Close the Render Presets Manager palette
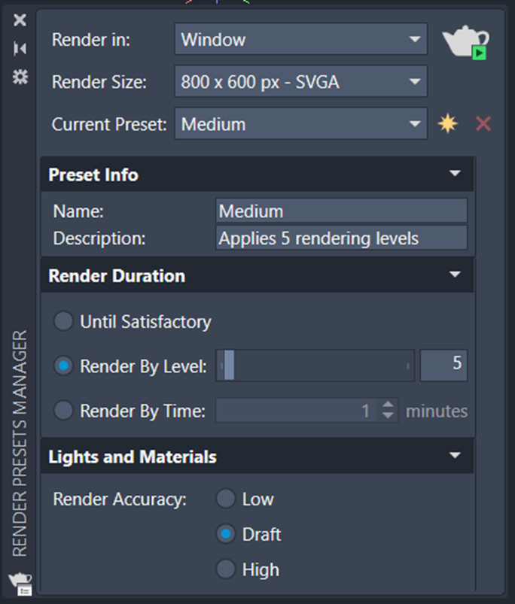This screenshot has width=515, height=604. point(20,20)
